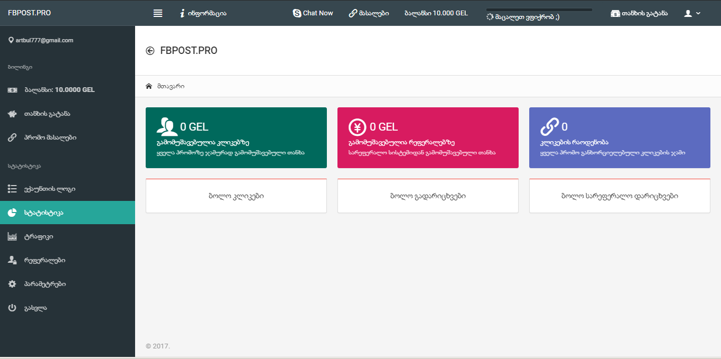Click the area chart icon for ტრაფიკი
The width and height of the screenshot is (721, 359).
coord(12,236)
